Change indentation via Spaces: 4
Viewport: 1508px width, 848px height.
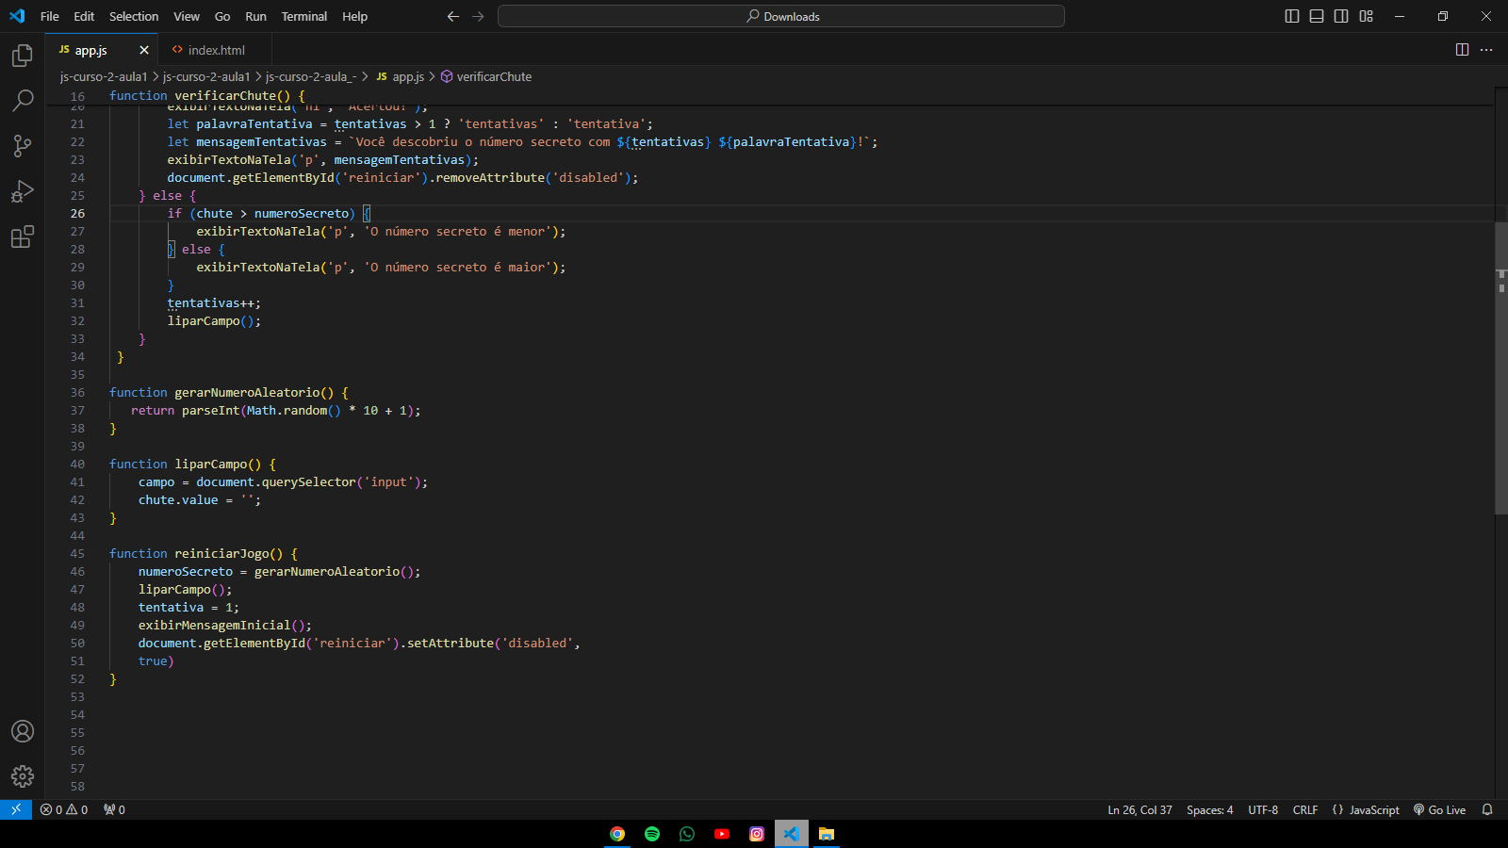(1209, 809)
